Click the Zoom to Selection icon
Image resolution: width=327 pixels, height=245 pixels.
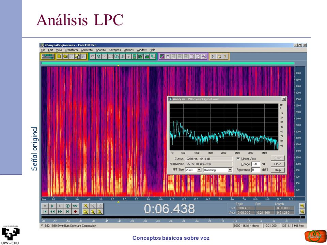(x=86, y=212)
